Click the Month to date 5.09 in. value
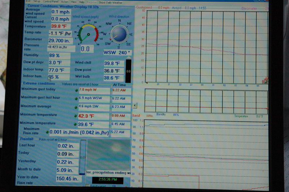Viewport: 289px width, 192px height. pyautogui.click(x=67, y=170)
